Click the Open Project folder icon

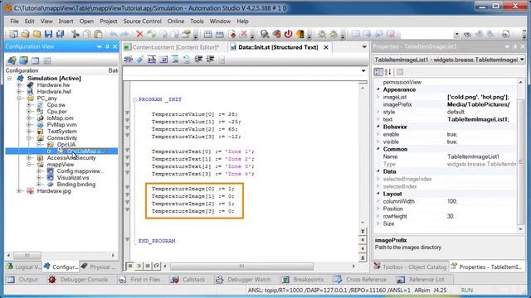[x=25, y=34]
